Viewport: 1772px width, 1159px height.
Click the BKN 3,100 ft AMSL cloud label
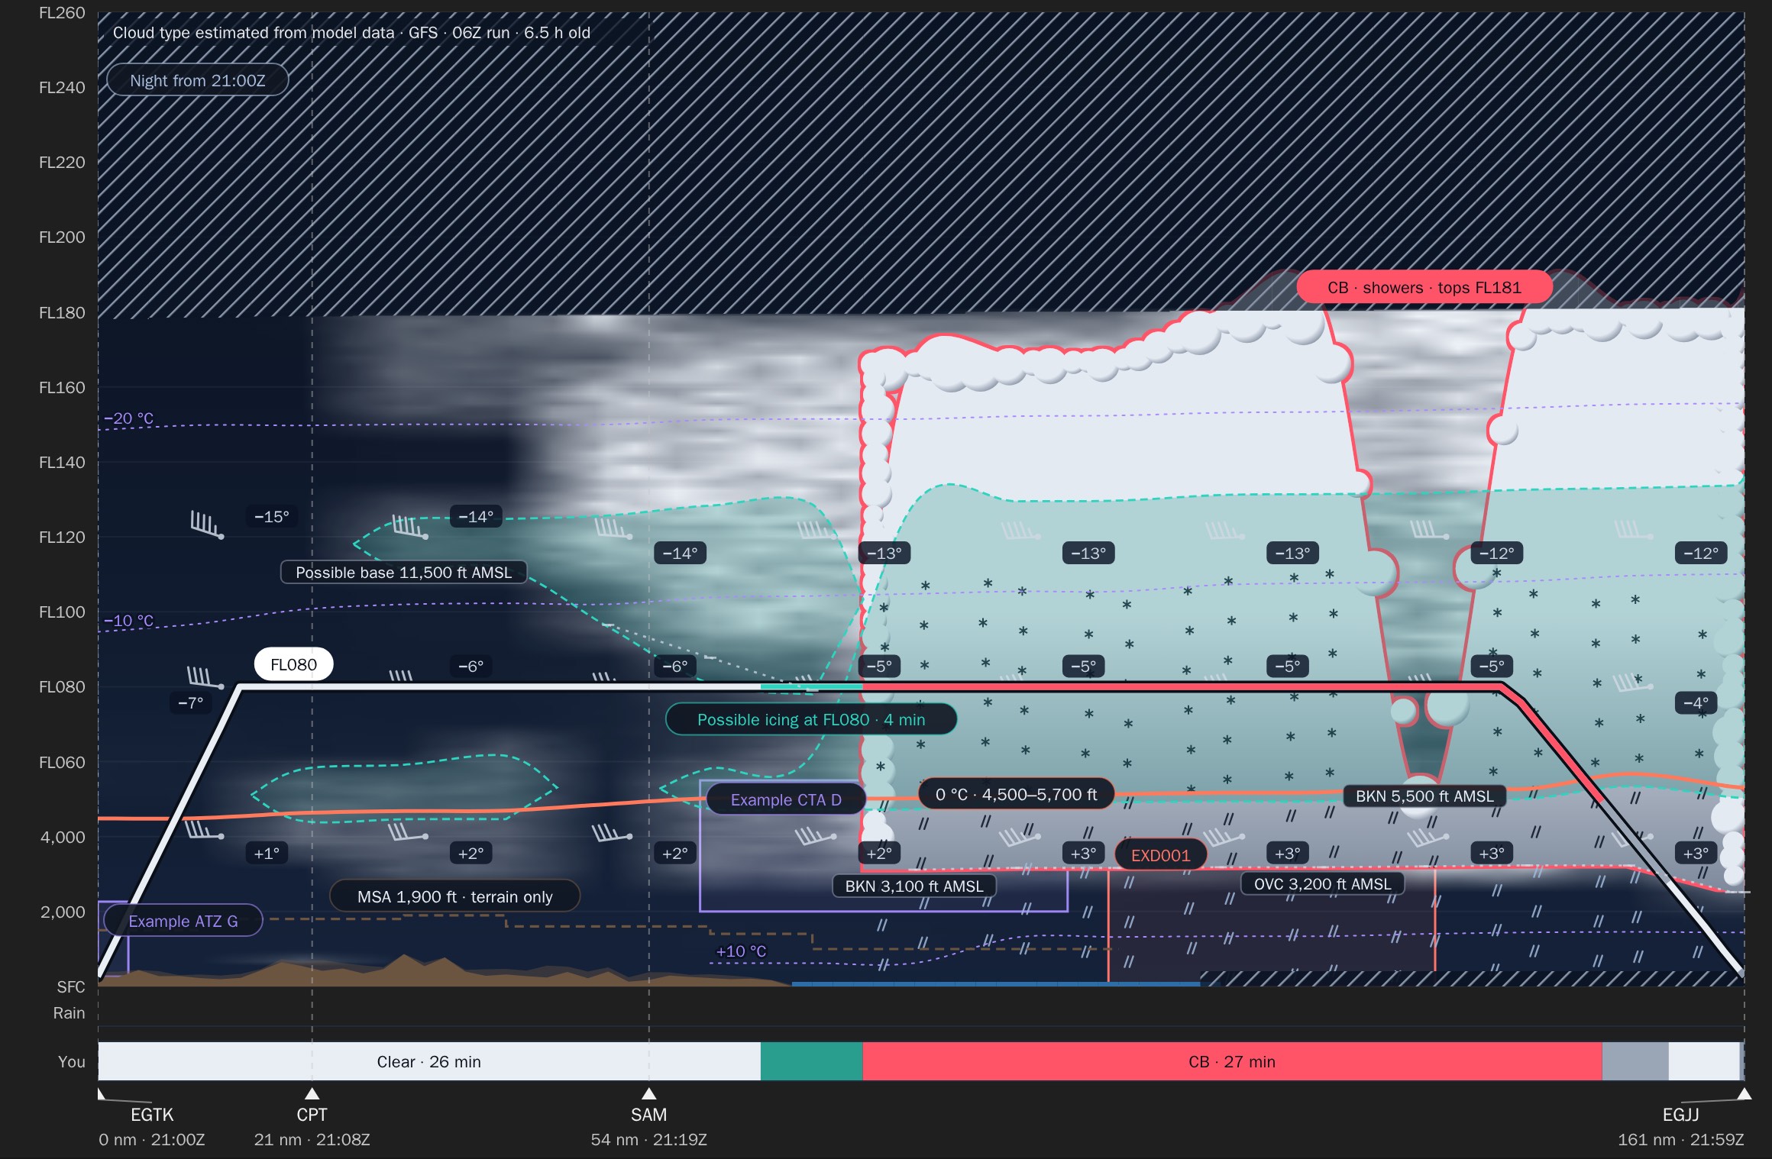coord(914,886)
